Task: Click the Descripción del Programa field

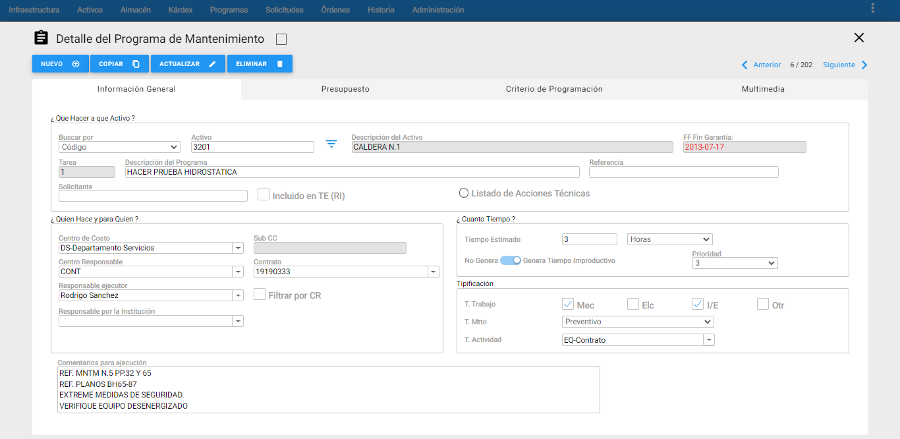Action: pos(352,172)
